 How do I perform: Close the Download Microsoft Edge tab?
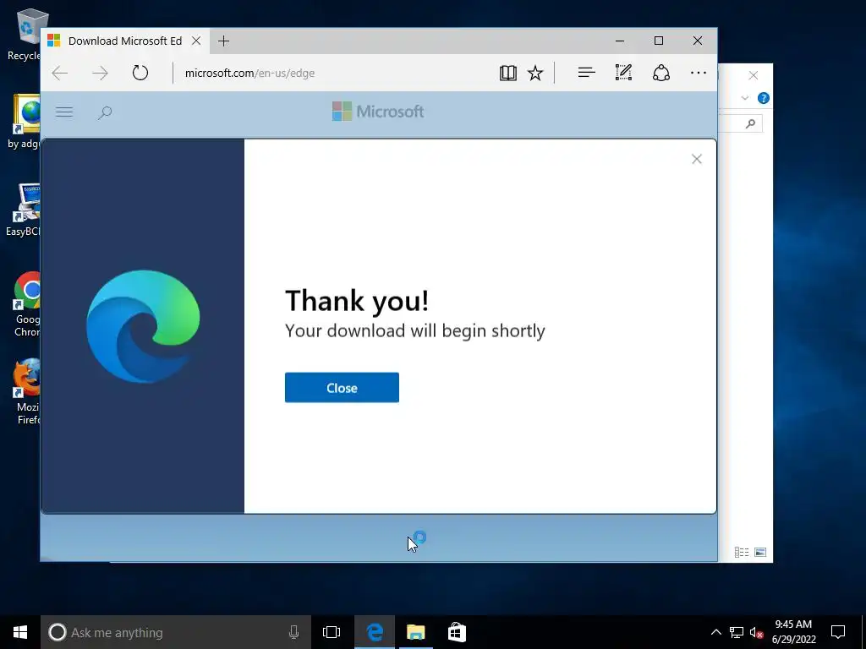196,41
